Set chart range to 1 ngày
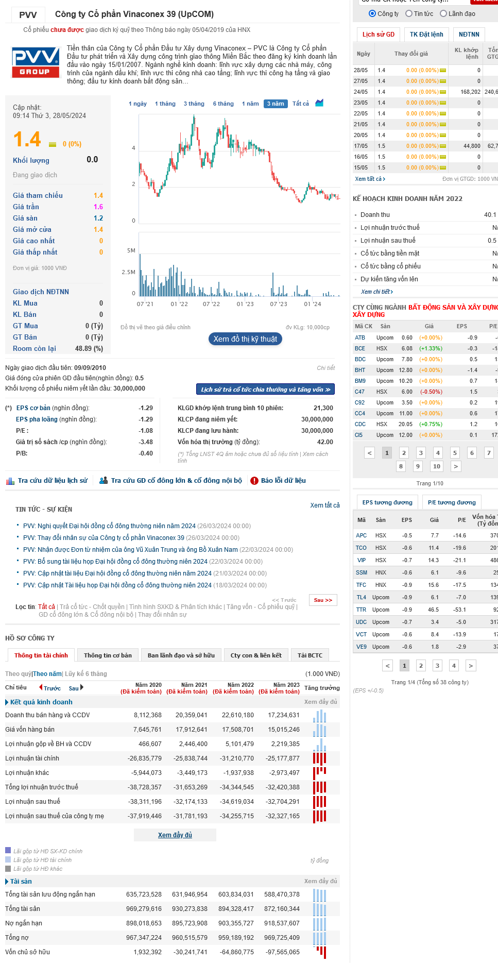The height and width of the screenshot is (963, 498). coord(138,104)
